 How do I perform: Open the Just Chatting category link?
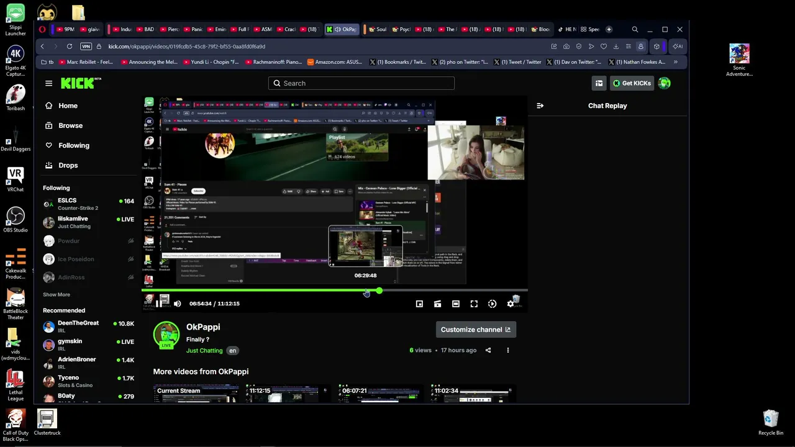pyautogui.click(x=204, y=350)
